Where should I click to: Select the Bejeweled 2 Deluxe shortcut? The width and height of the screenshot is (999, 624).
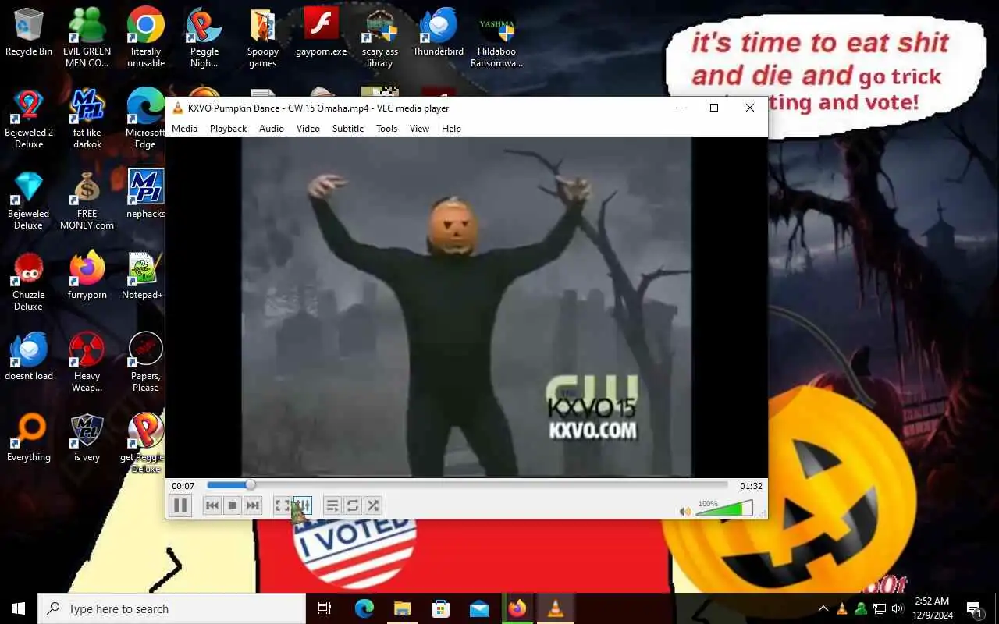[x=29, y=119]
